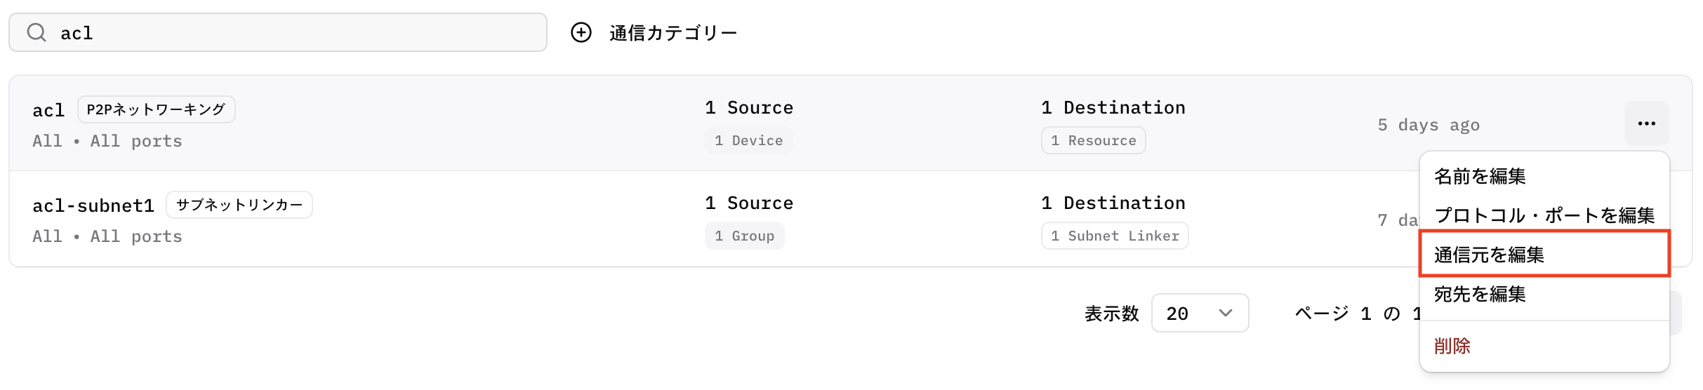This screenshot has width=1703, height=390.
Task: Click the chevron in the 20 dropdown
Action: 1226,313
